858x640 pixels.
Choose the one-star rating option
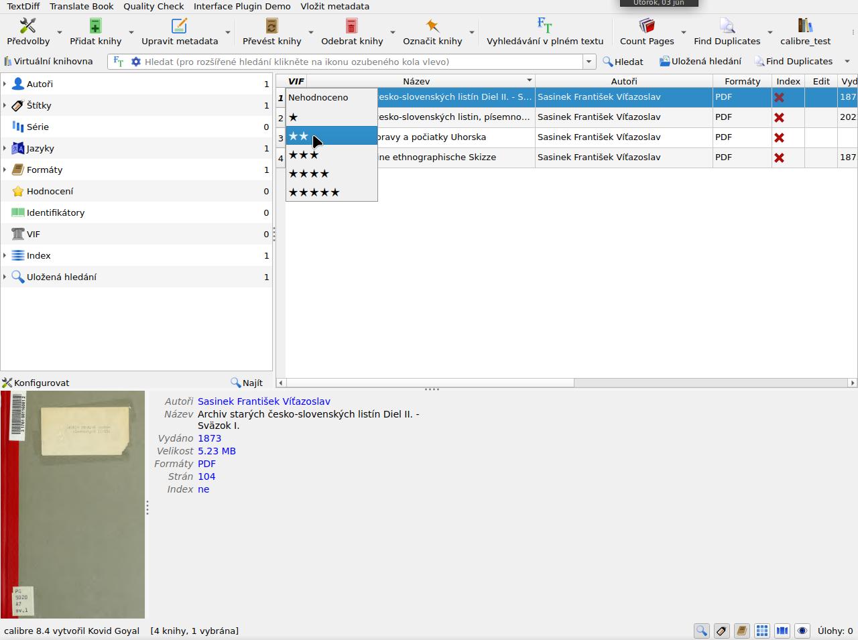[332, 117]
